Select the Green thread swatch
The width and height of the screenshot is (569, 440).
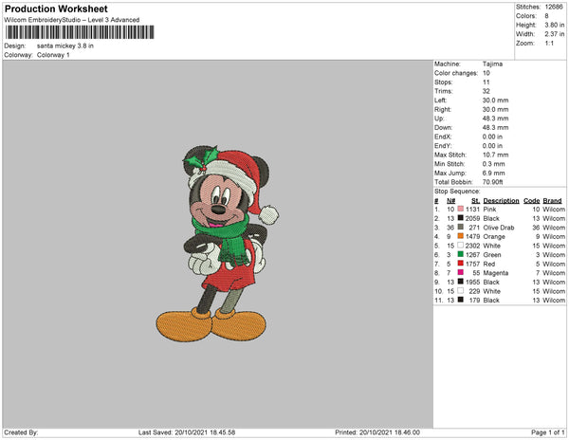461,254
